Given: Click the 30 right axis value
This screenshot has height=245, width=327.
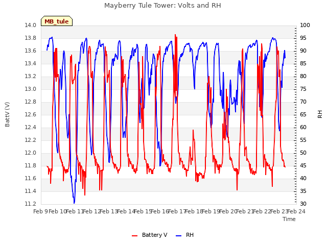Looking at the screenshot, I should click(303, 204).
